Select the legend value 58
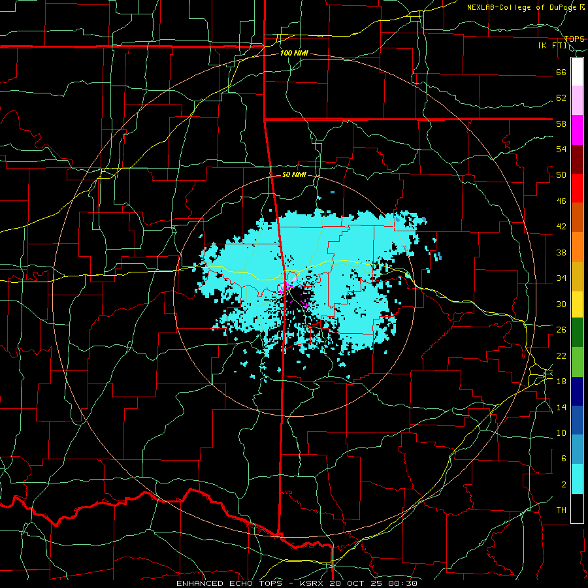The image size is (588, 588). 561,123
